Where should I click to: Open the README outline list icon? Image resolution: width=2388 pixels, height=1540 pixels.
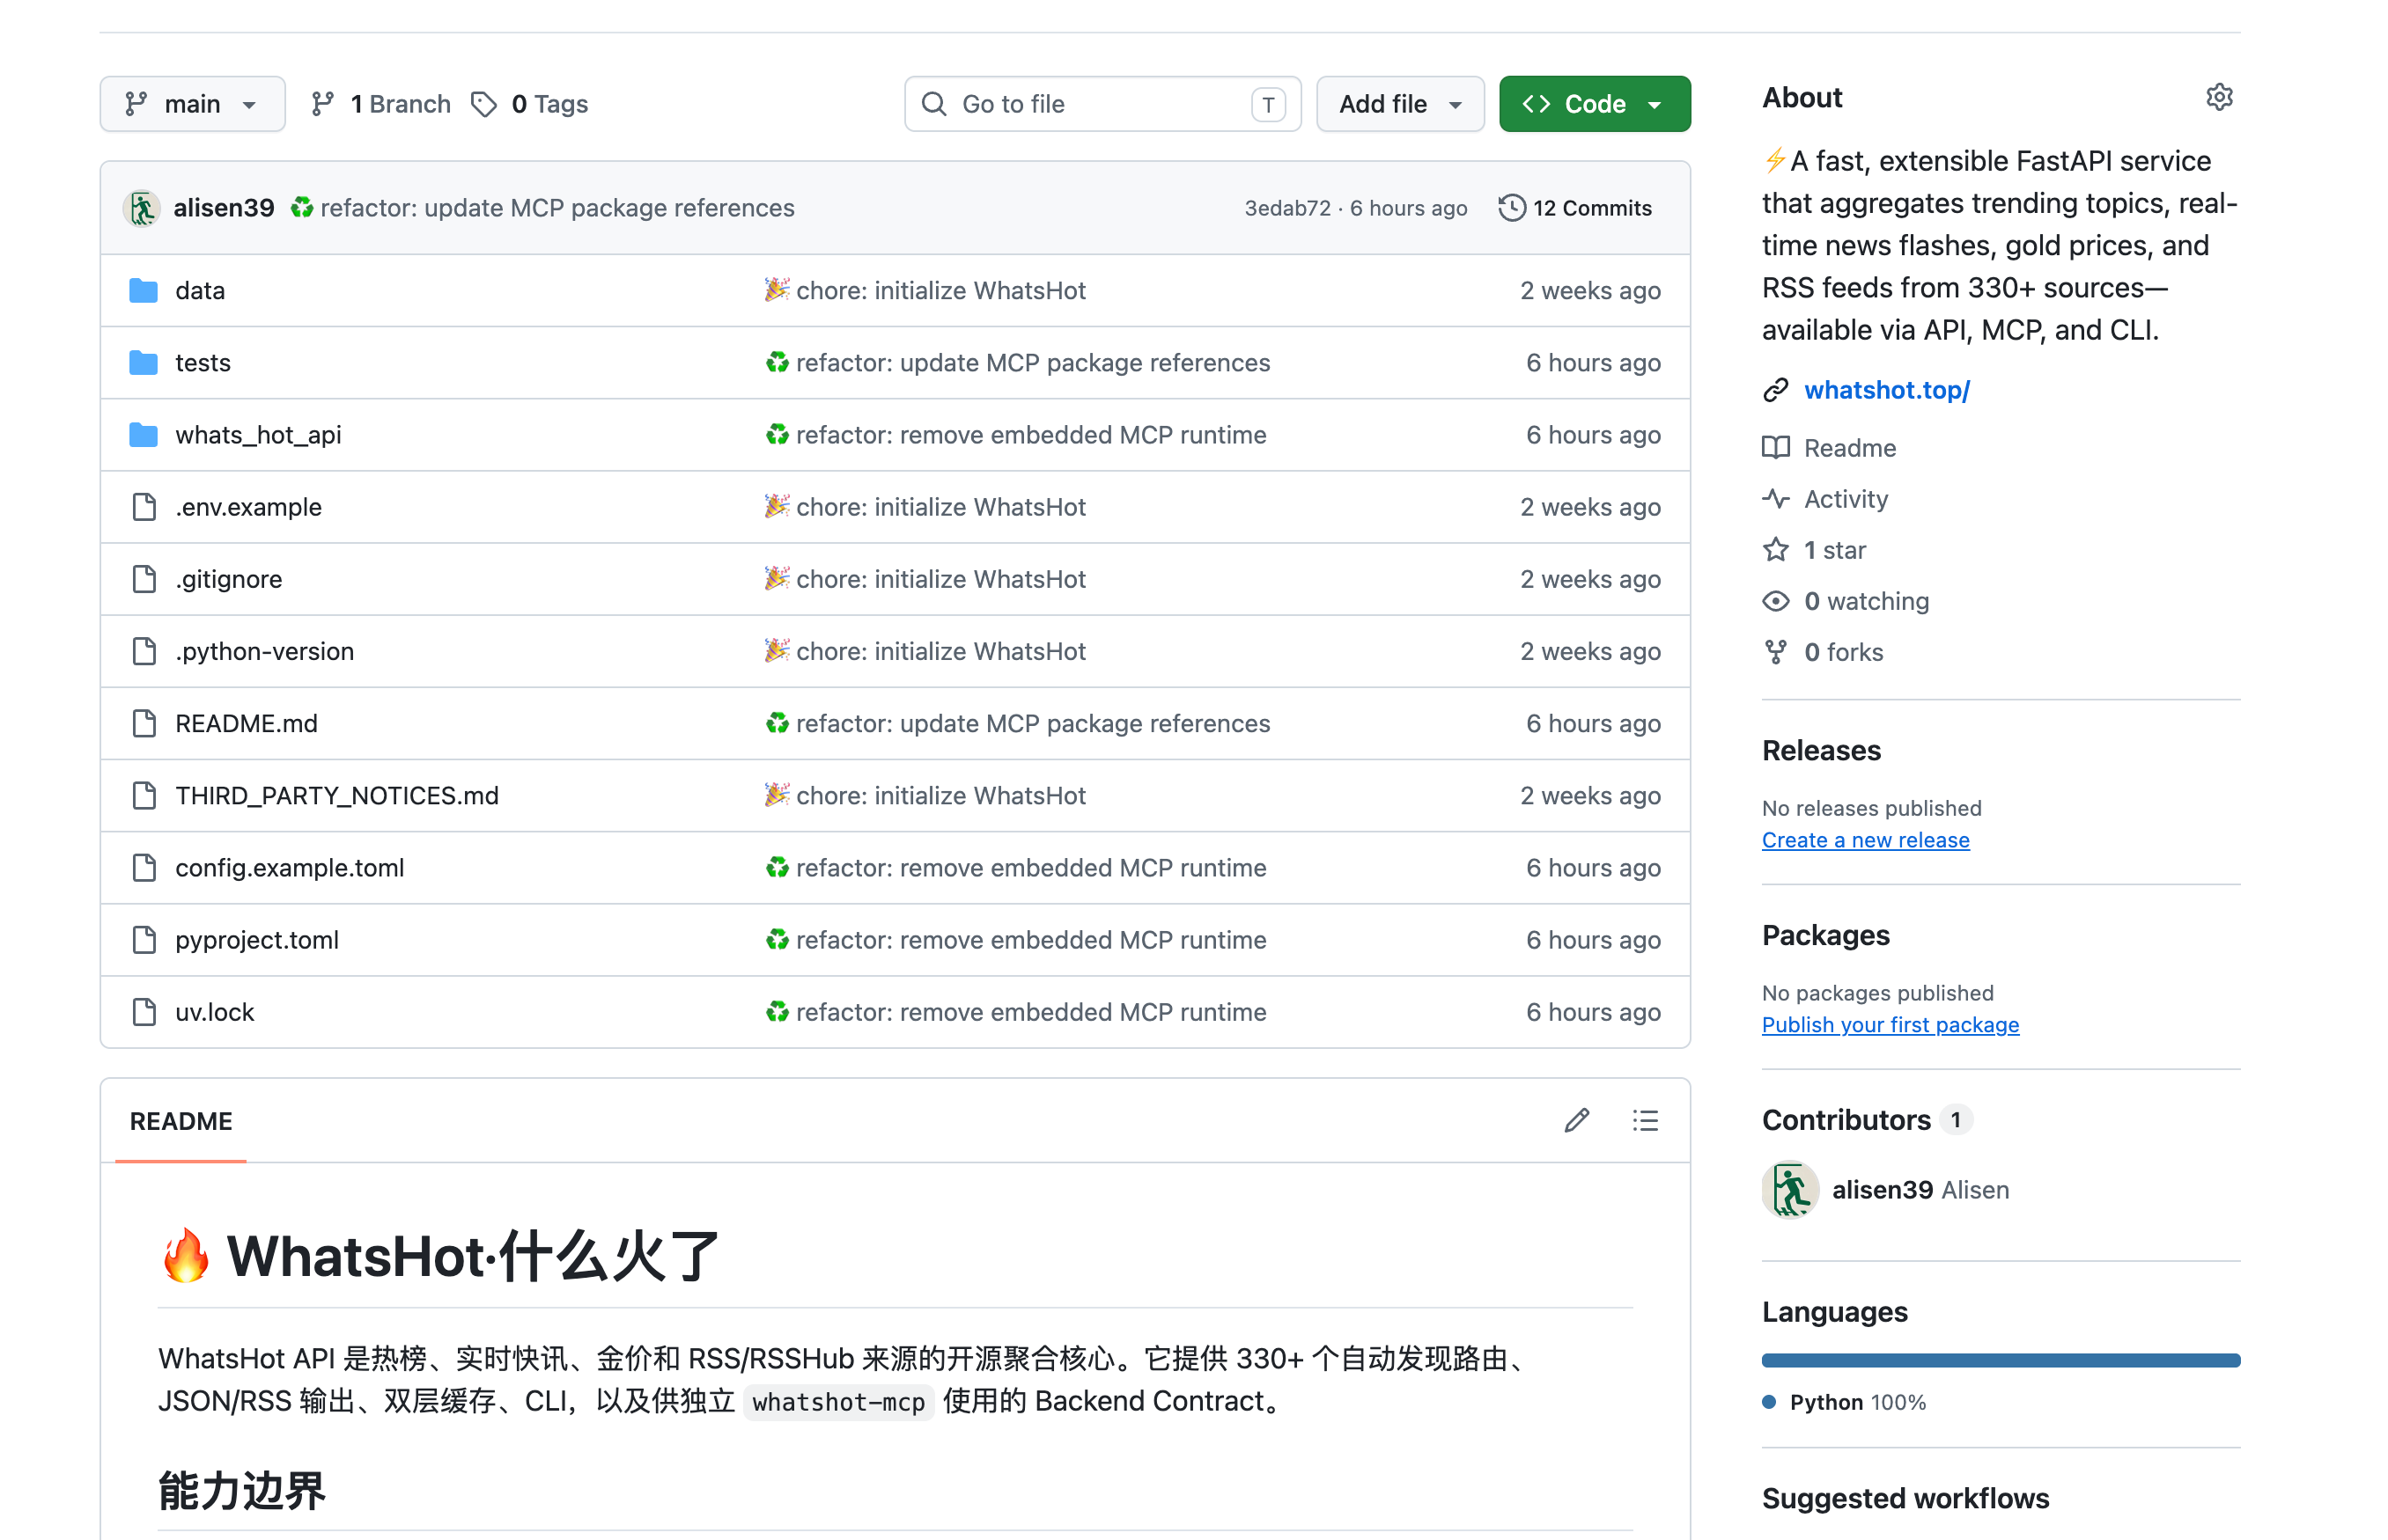pos(1646,1121)
